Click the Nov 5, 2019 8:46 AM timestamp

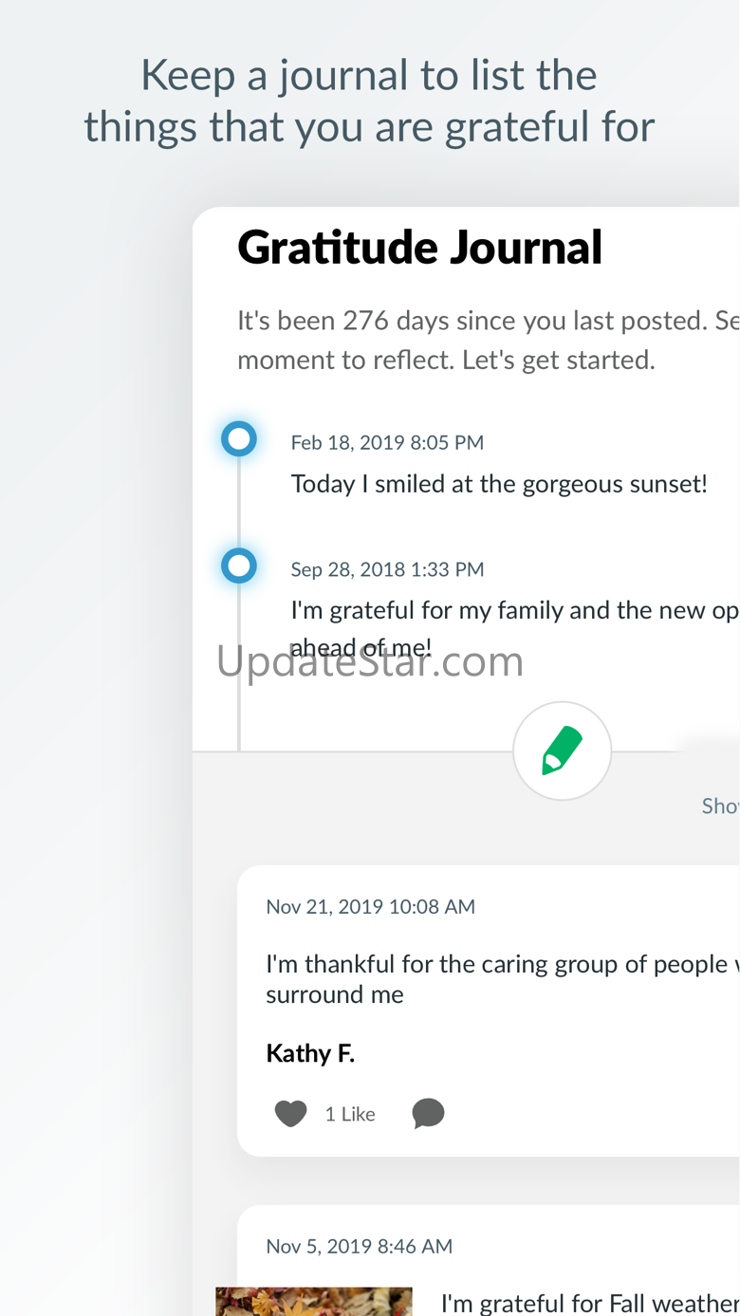coord(359,1246)
